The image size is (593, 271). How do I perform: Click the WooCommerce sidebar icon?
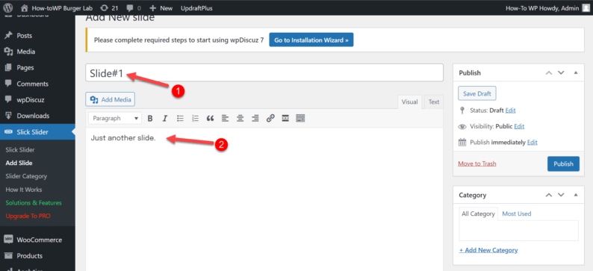pyautogui.click(x=8, y=240)
